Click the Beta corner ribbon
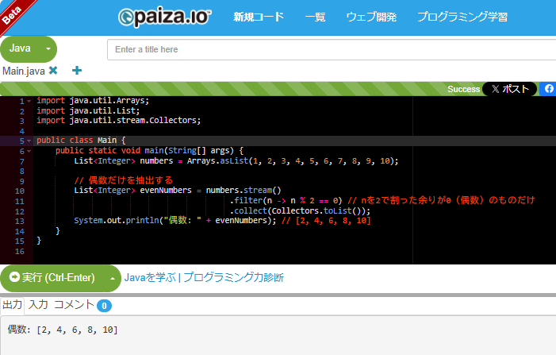 pos(14,13)
